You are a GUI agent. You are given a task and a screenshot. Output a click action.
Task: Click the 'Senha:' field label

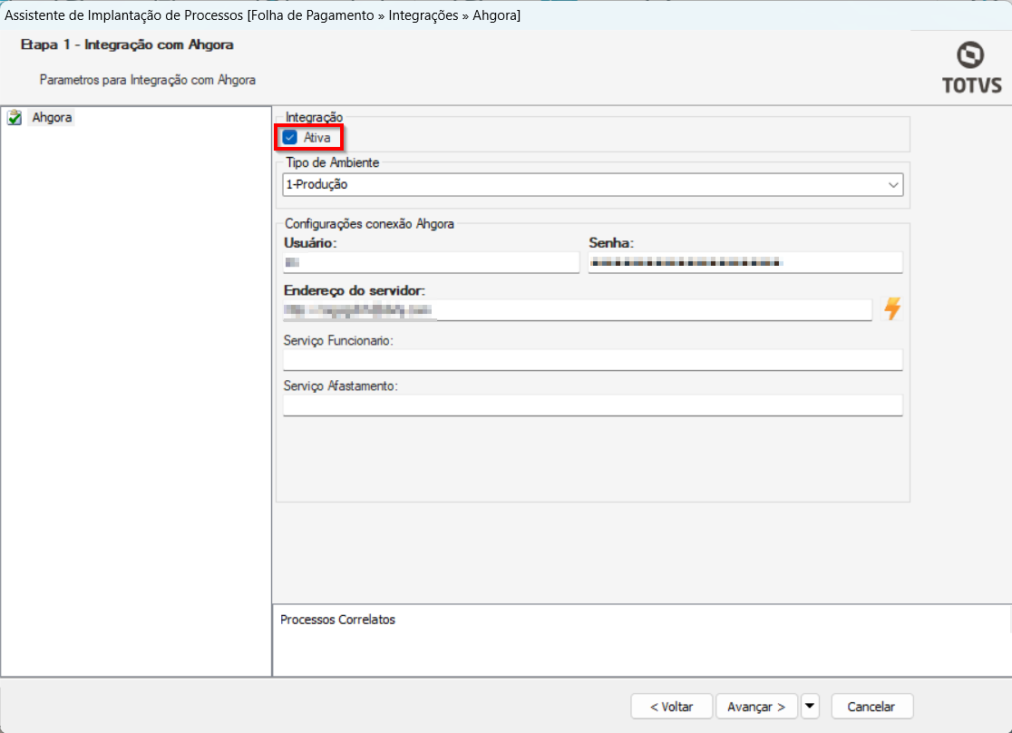click(x=611, y=243)
